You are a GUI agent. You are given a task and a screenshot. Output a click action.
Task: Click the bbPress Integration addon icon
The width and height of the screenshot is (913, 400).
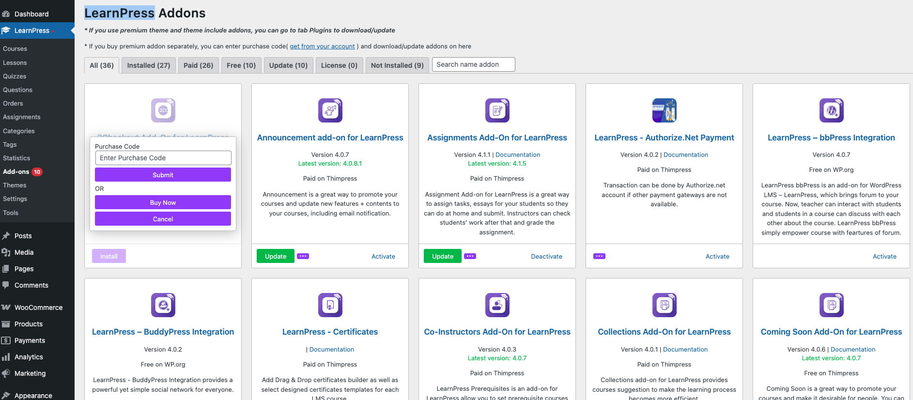(831, 110)
